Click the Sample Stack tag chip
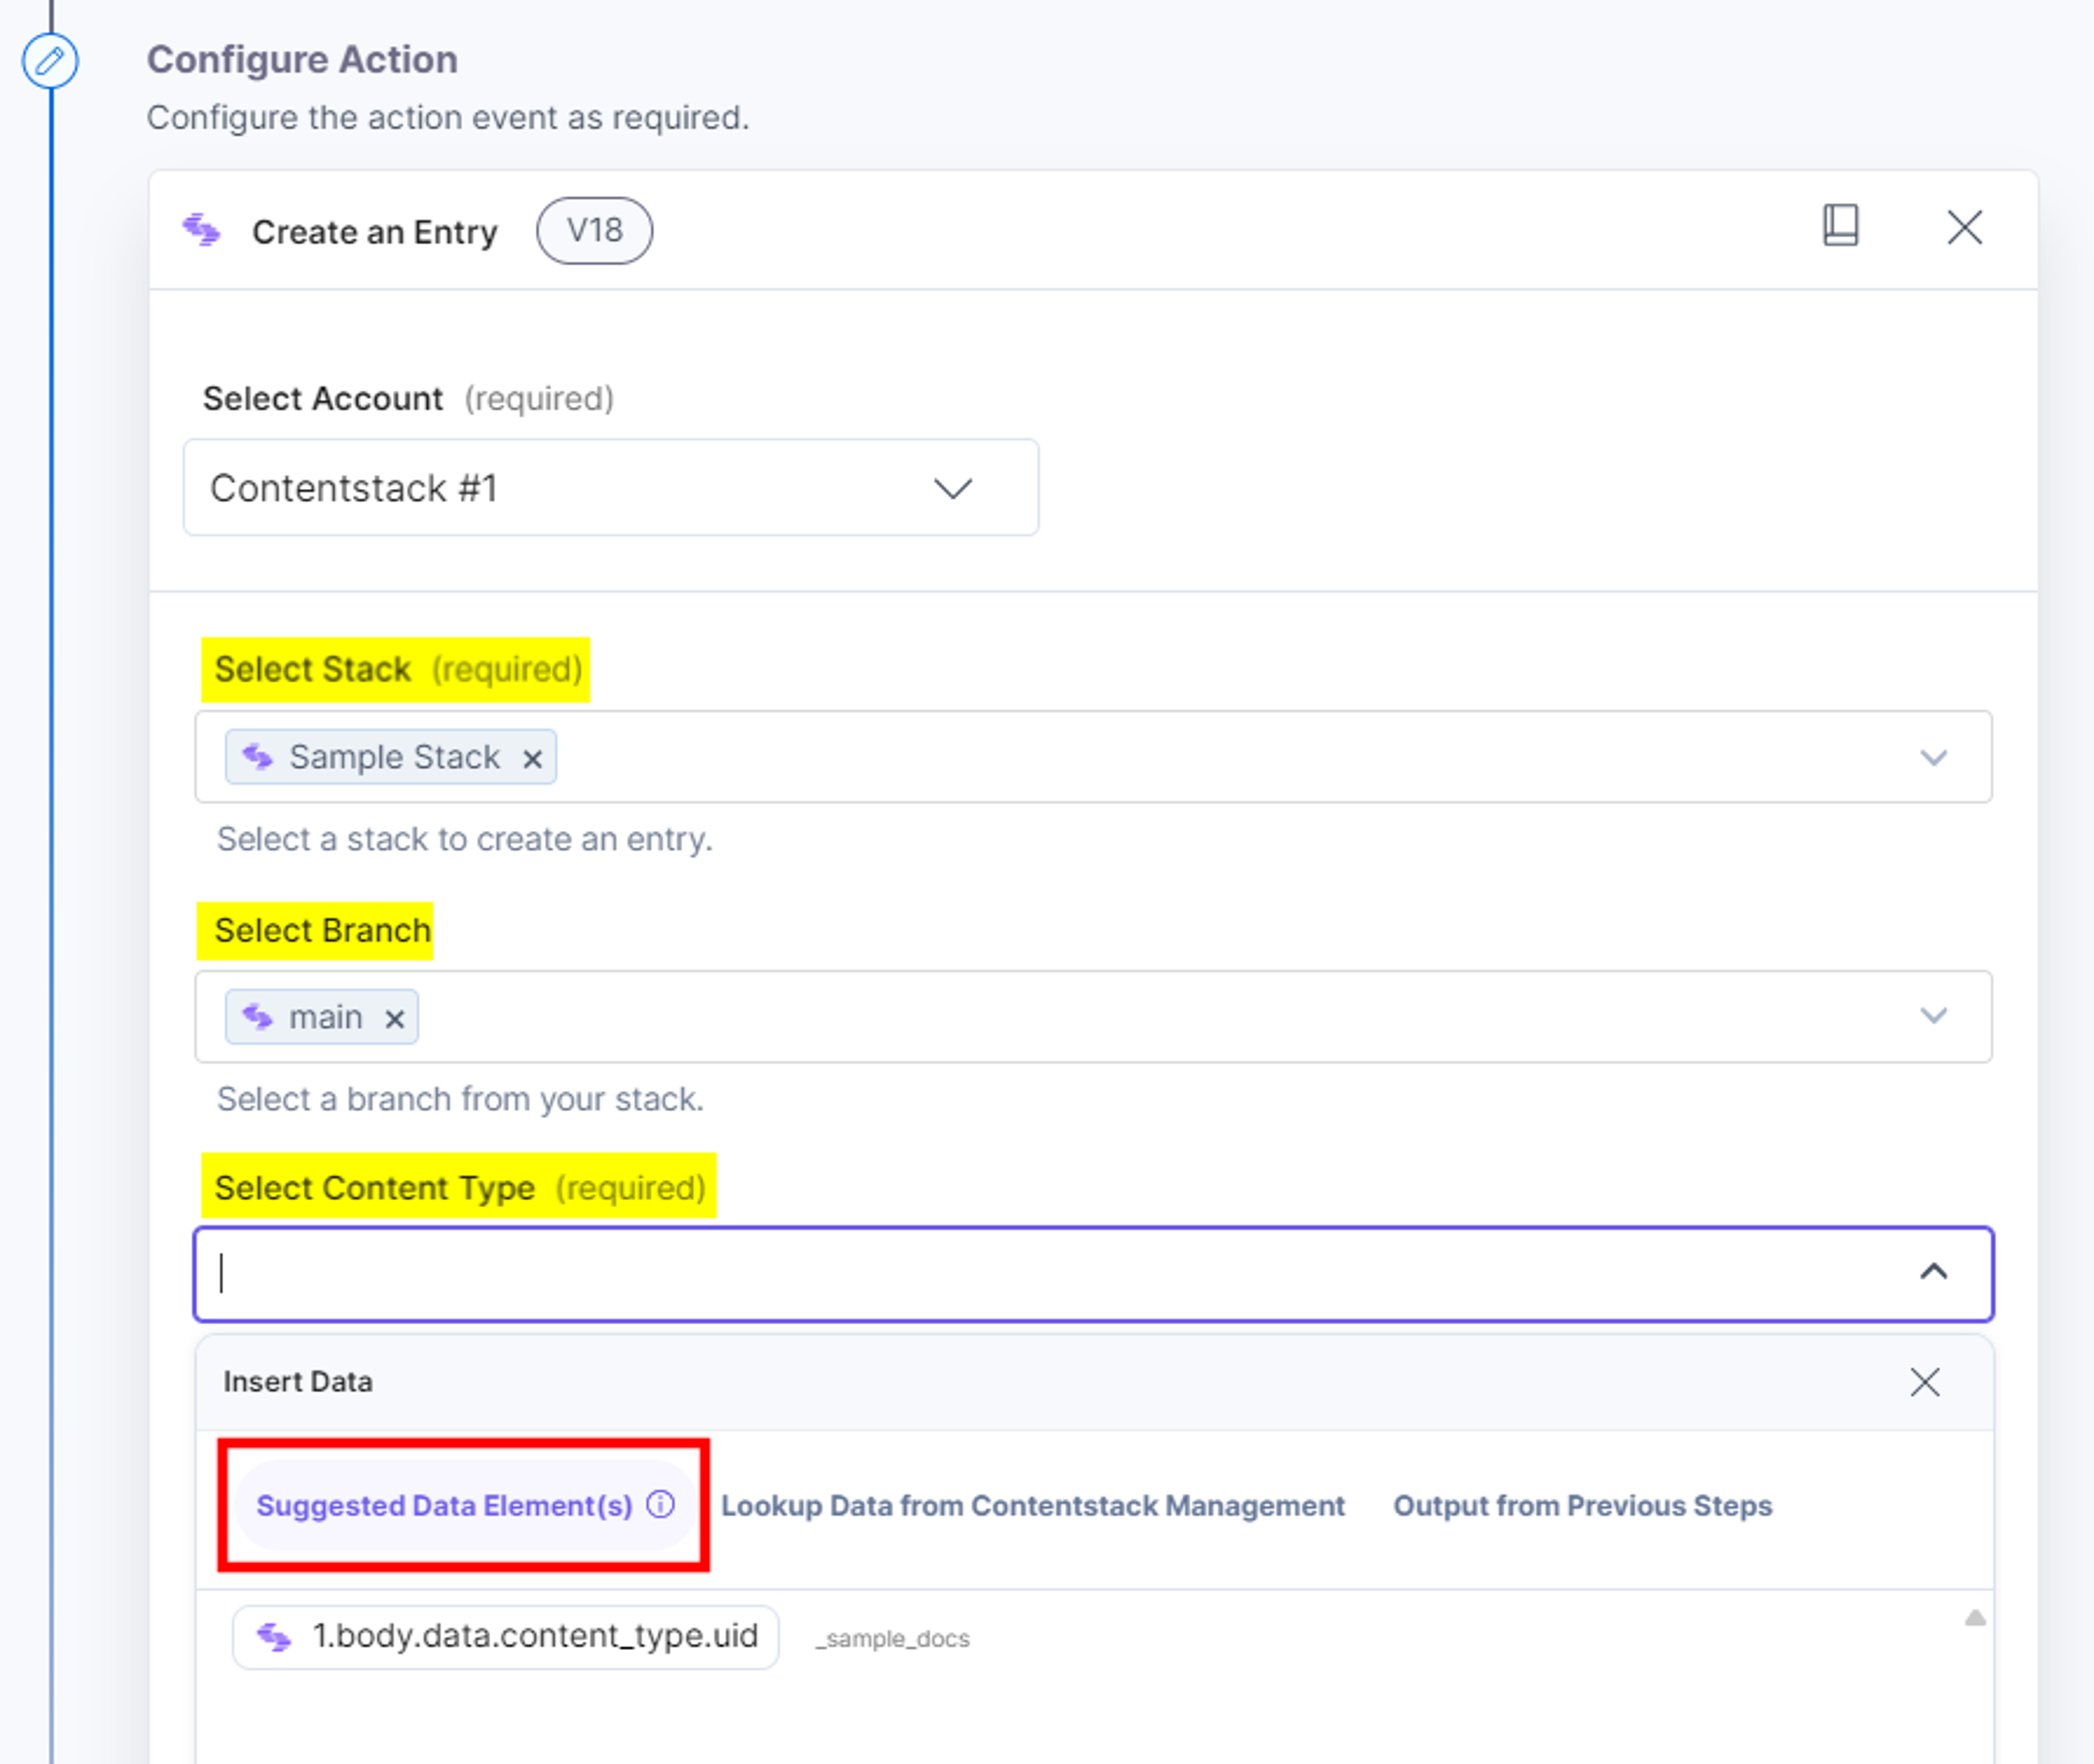This screenshot has height=1764, width=2094. click(391, 757)
